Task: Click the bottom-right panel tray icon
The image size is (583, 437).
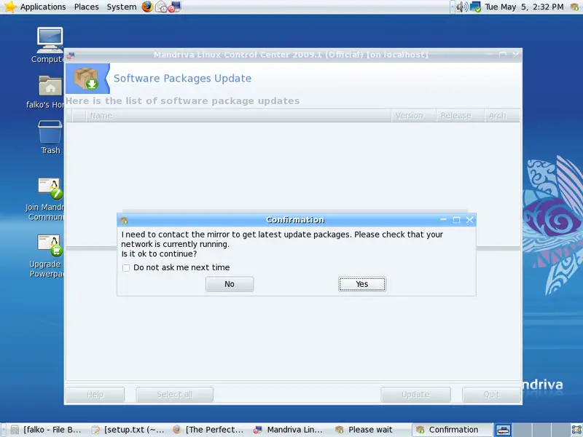Action: click(576, 430)
